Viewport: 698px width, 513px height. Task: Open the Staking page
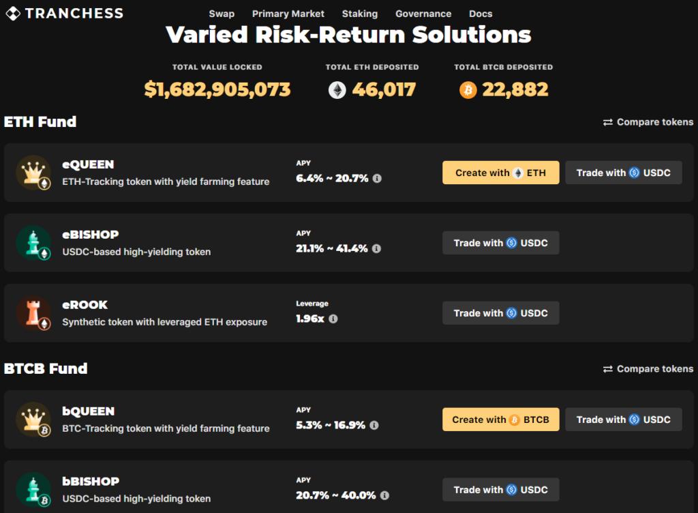click(x=360, y=14)
